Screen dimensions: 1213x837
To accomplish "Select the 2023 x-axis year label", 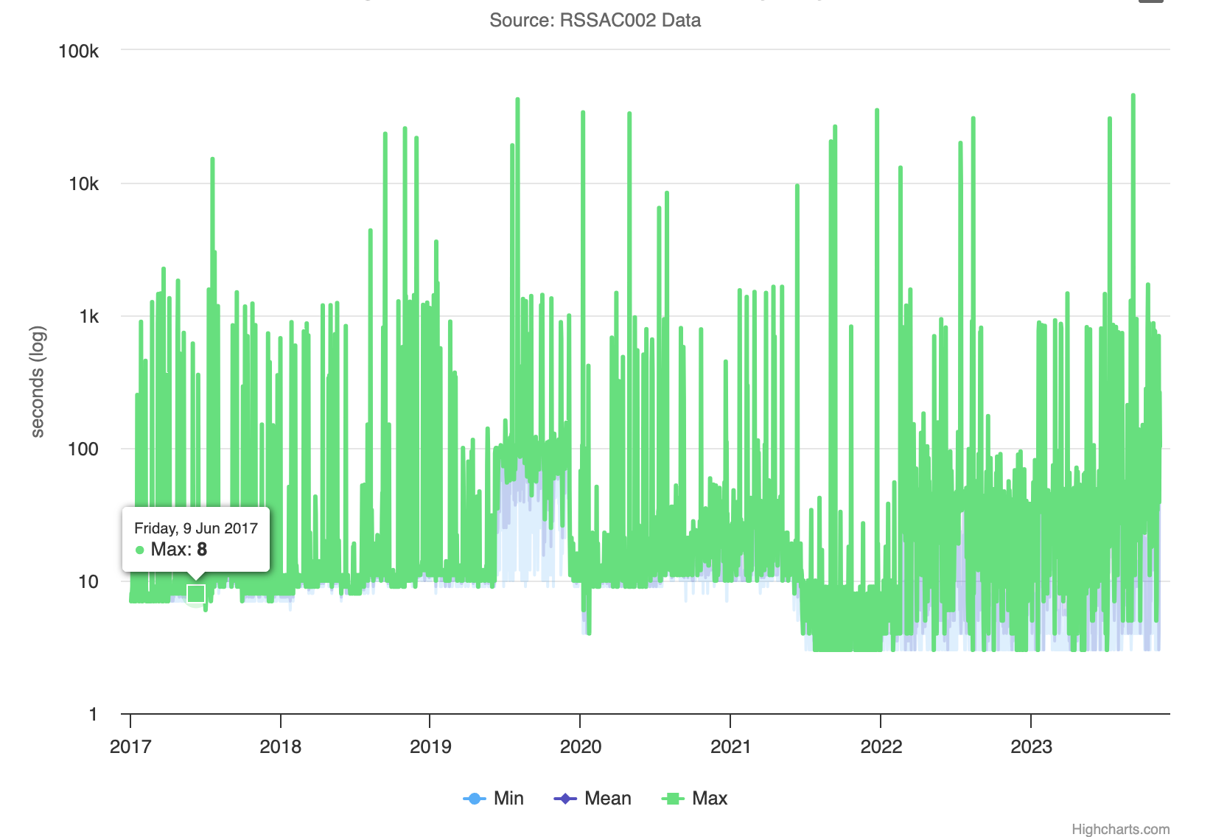I will 1031,746.
